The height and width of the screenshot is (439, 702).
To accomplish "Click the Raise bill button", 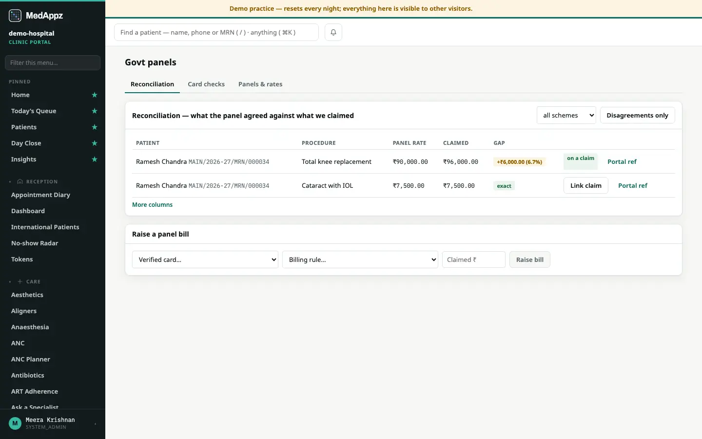I will tap(530, 259).
